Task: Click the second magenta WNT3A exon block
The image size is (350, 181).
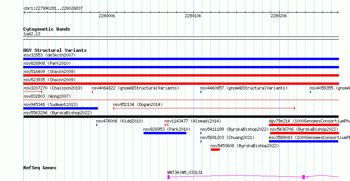Action: pos(304,177)
